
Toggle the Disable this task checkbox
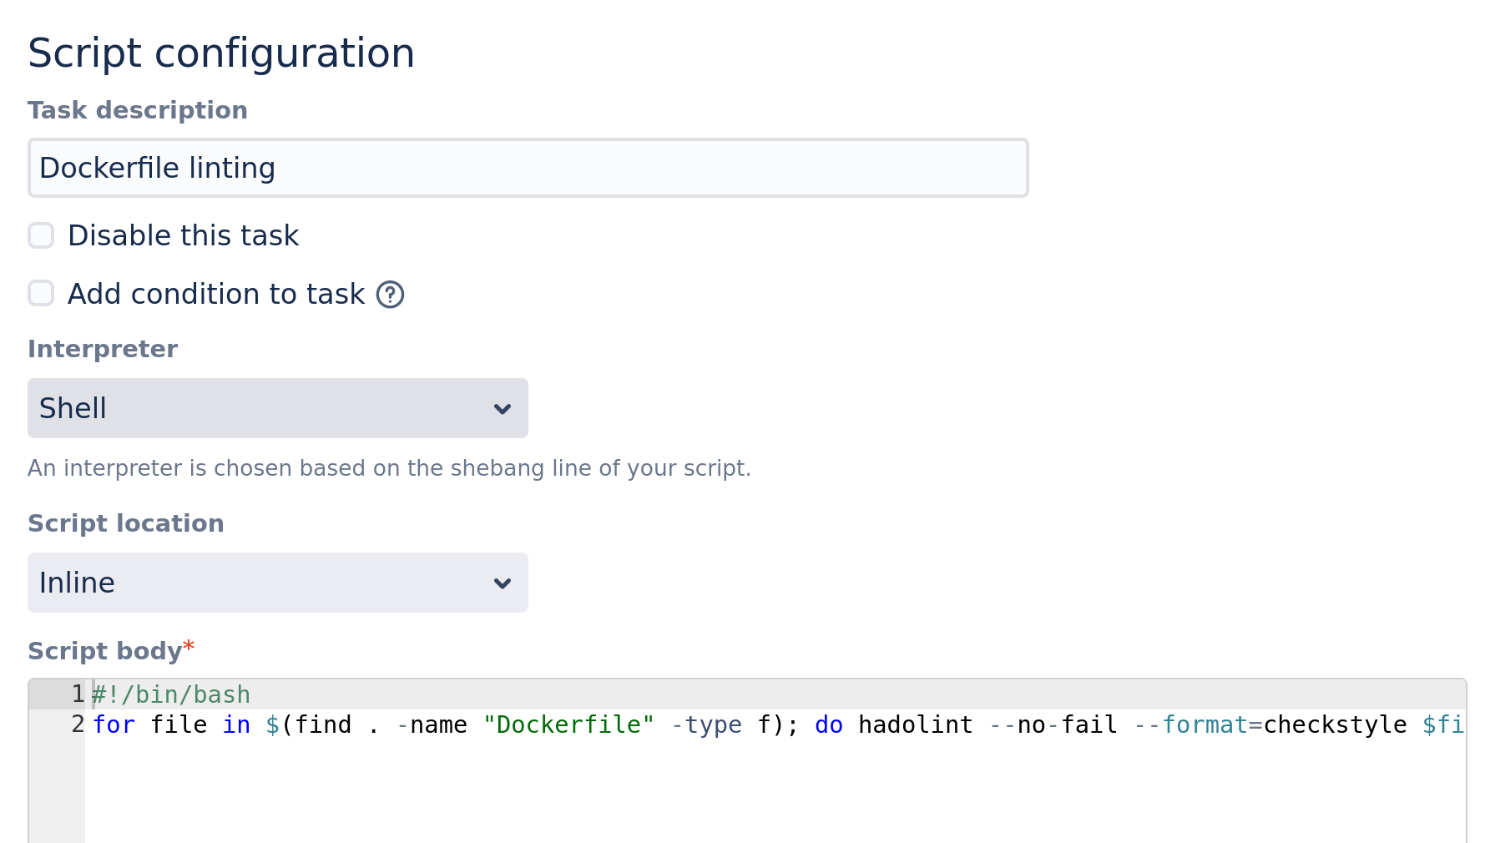41,235
